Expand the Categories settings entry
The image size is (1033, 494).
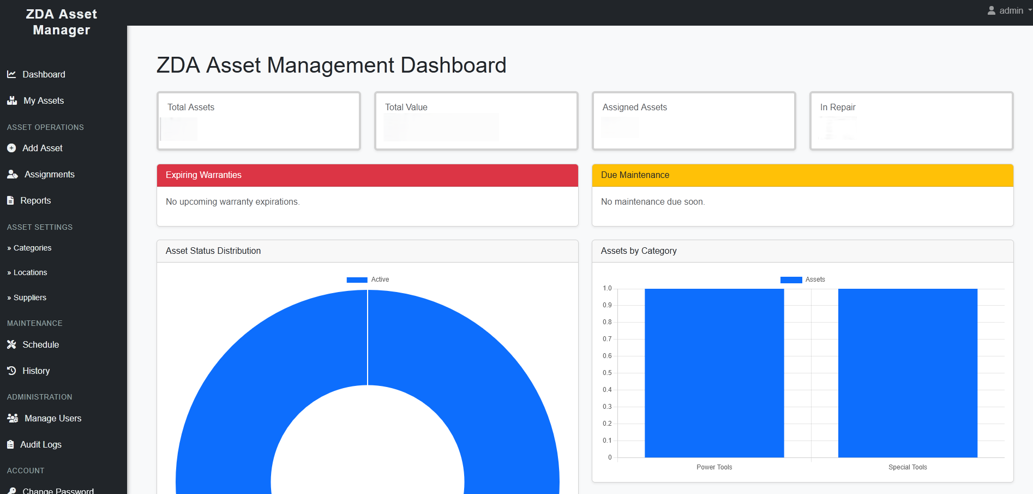[30, 248]
